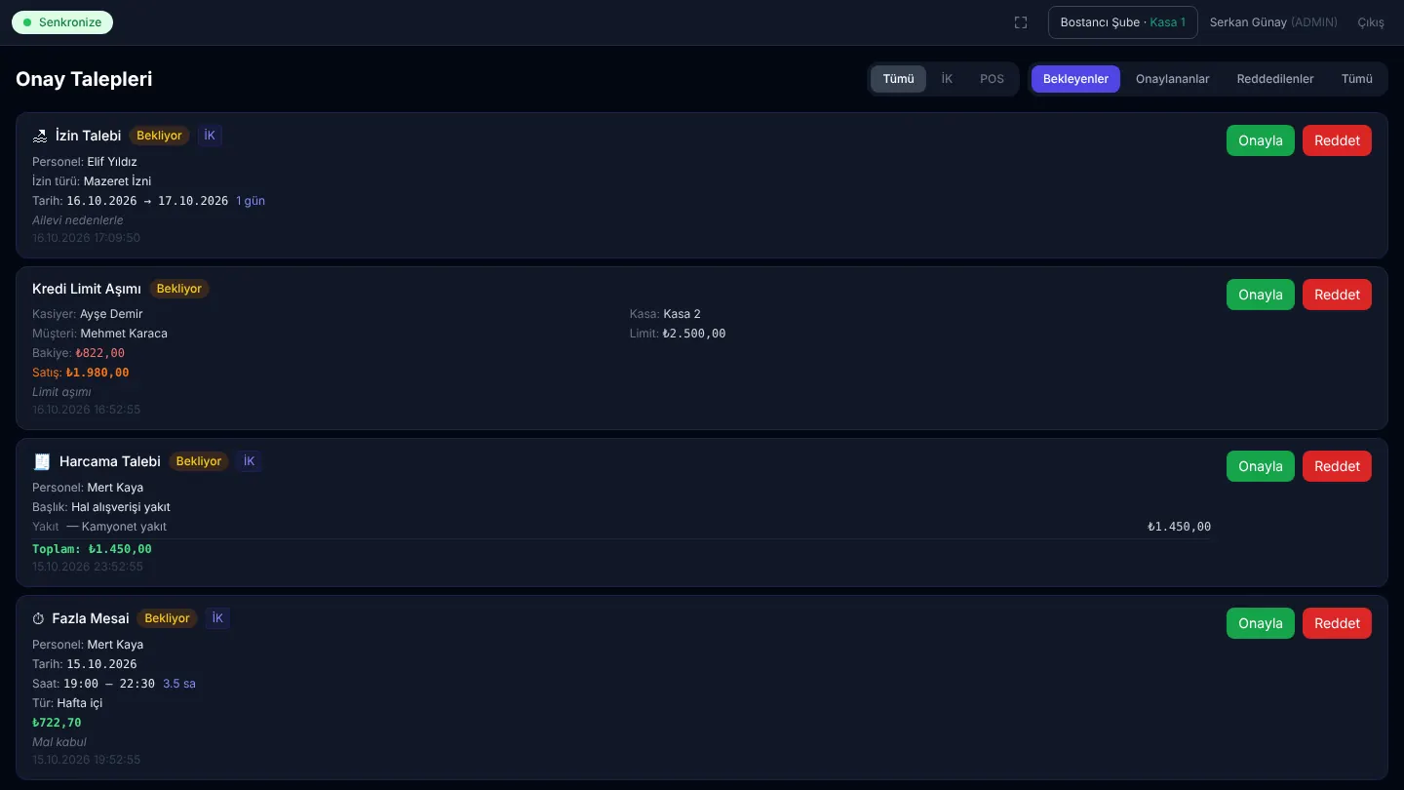Reject the Fazla Mesai request
This screenshot has width=1404, height=790.
(x=1337, y=623)
